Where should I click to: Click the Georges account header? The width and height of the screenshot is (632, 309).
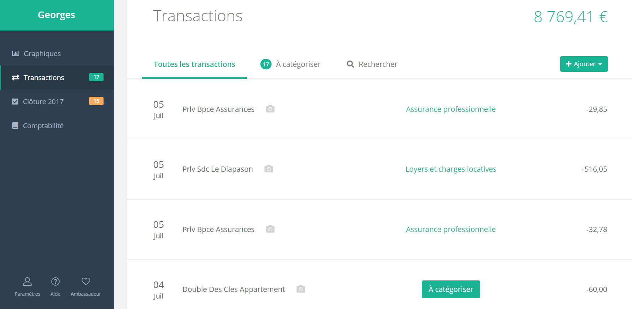point(57,15)
